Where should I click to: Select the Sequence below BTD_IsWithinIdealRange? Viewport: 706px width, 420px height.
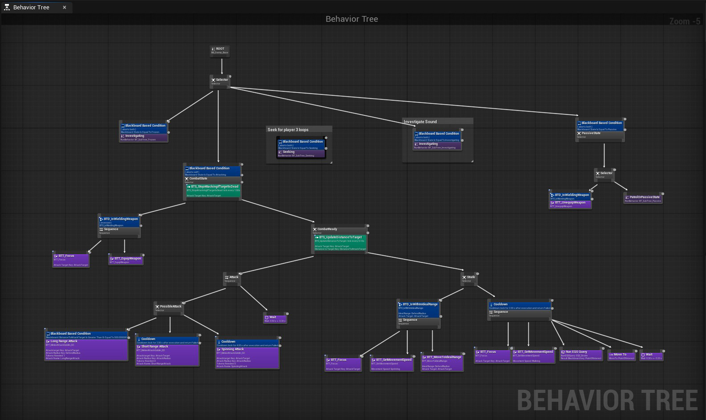418,321
